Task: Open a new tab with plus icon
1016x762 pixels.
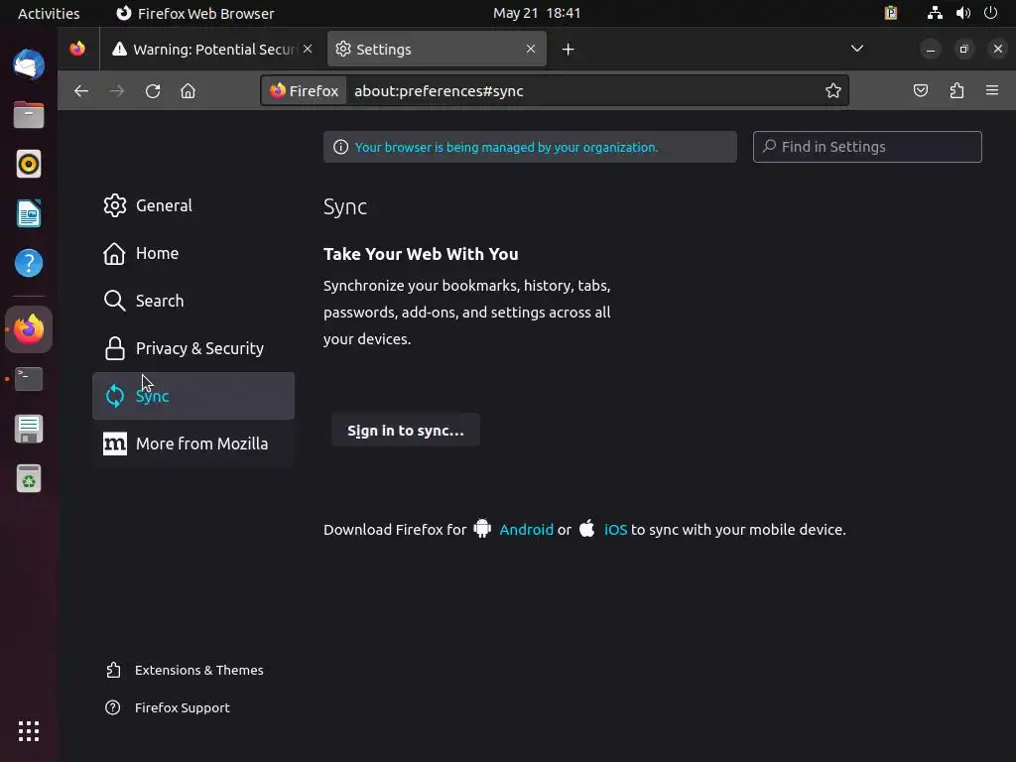Action: (568, 50)
